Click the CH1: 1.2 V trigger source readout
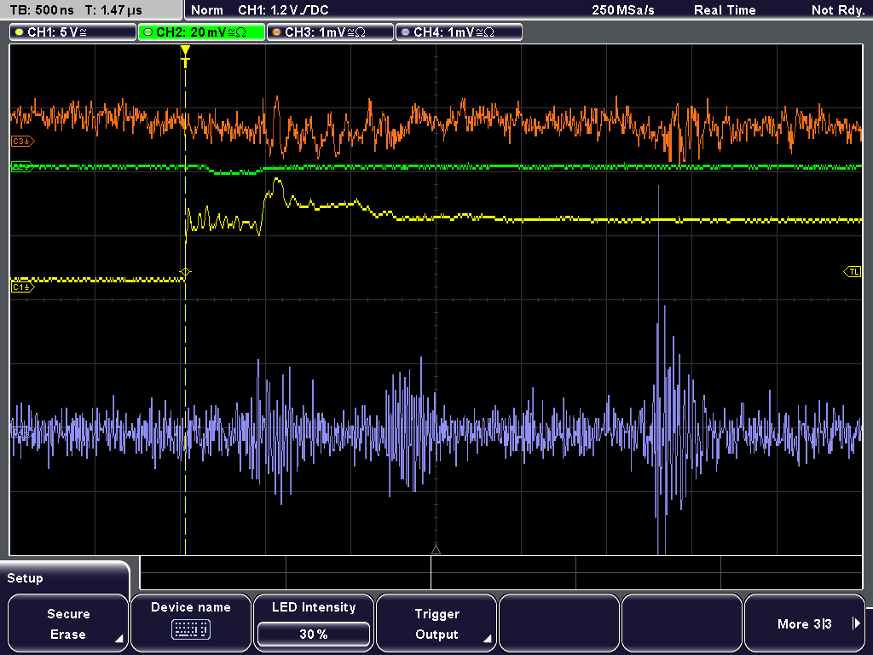 (x=283, y=10)
